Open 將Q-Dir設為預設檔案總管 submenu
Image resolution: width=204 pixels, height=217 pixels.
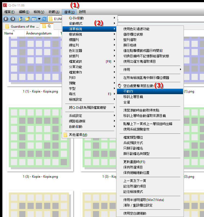89,107
